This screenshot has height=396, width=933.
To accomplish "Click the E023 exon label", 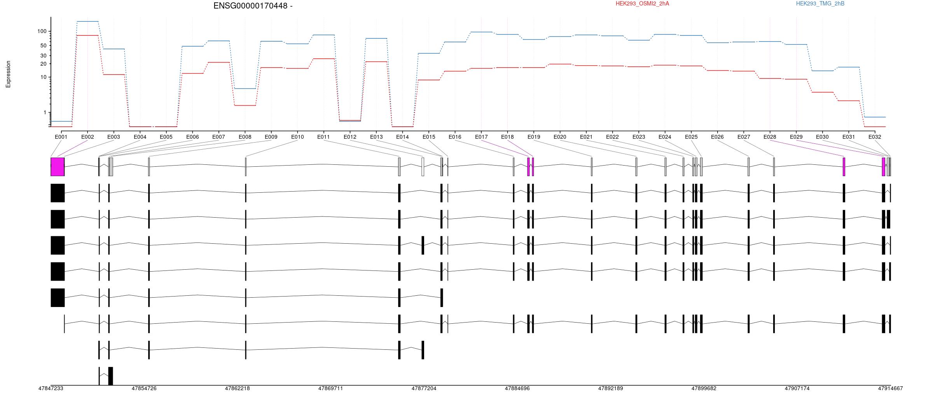I will click(639, 137).
